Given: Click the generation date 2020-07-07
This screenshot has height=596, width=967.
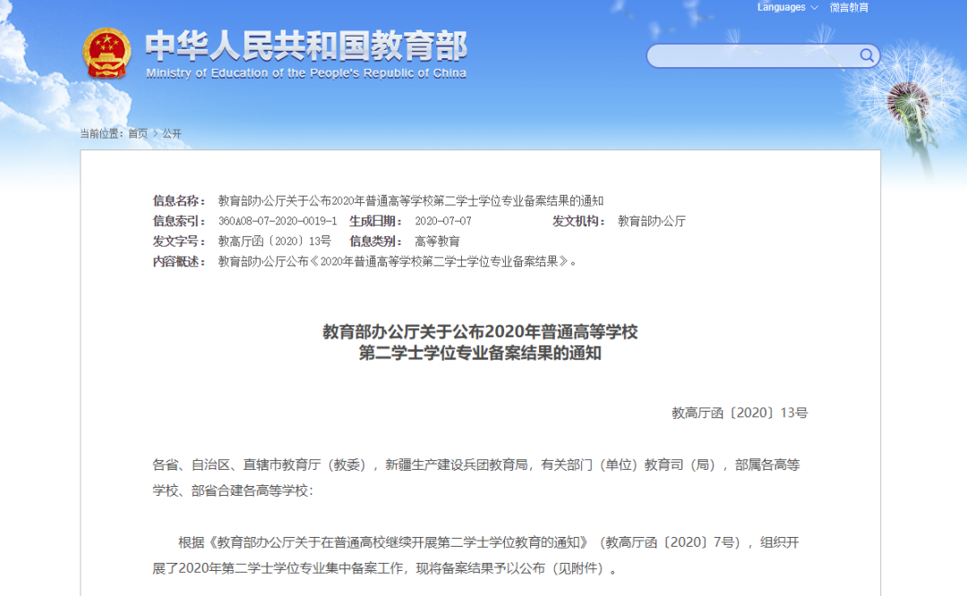Looking at the screenshot, I should pyautogui.click(x=443, y=221).
